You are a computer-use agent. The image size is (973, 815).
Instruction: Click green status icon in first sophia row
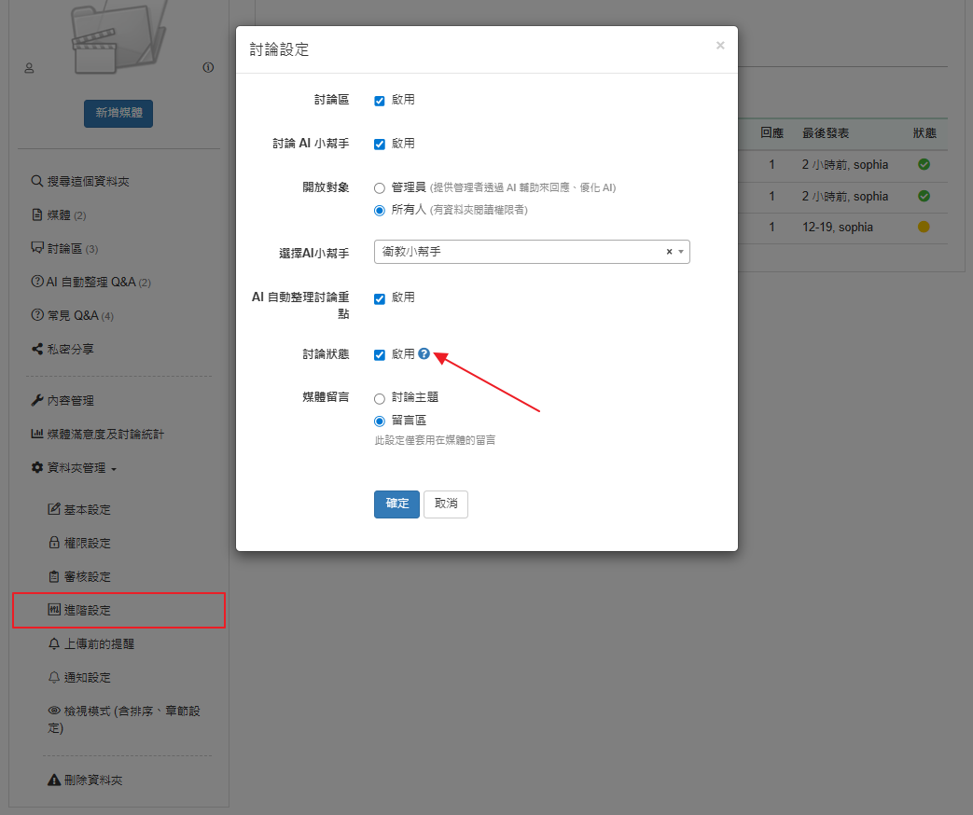coord(924,164)
